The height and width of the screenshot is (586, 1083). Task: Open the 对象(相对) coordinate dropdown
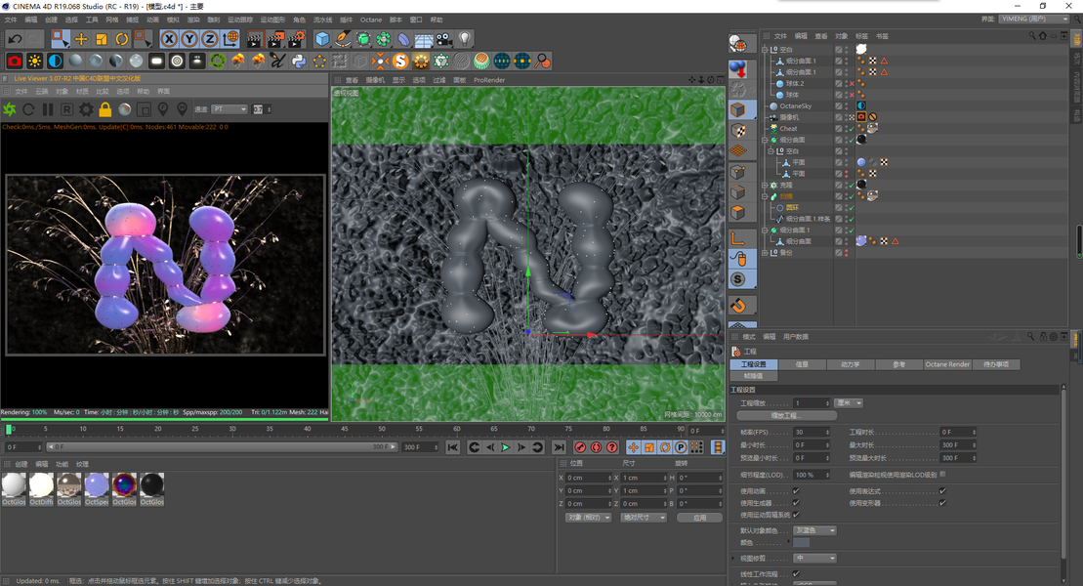588,518
